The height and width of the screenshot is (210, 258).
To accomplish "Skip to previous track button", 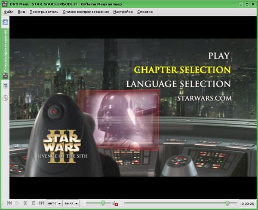I will point(9,203).
